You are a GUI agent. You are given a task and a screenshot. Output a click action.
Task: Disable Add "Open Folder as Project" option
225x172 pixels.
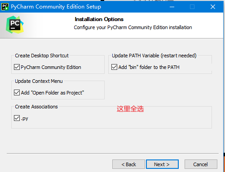17,93
